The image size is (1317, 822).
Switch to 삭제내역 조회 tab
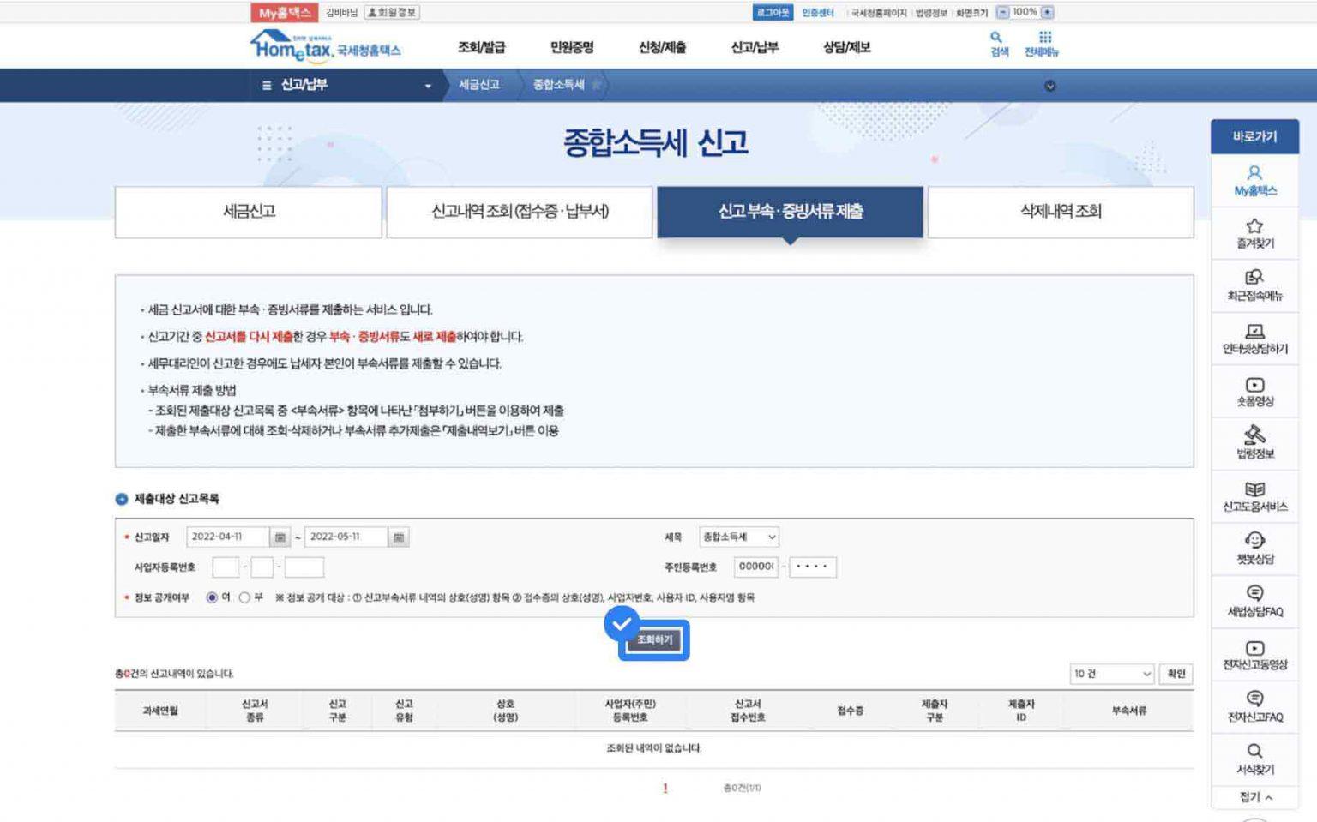[x=1060, y=212]
